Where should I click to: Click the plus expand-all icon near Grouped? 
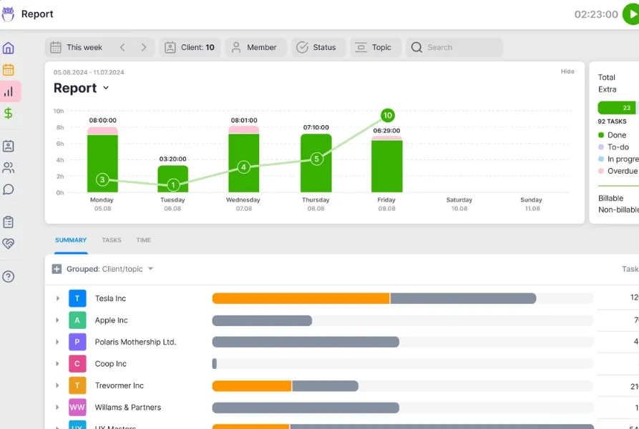57,269
